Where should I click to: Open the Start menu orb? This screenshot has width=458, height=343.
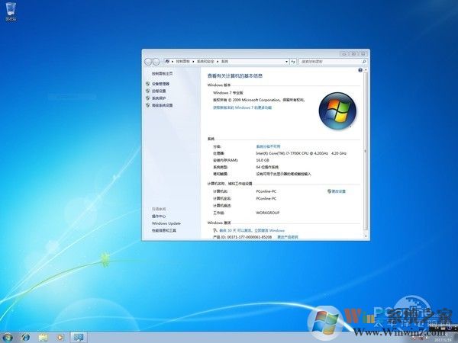(x=7, y=336)
